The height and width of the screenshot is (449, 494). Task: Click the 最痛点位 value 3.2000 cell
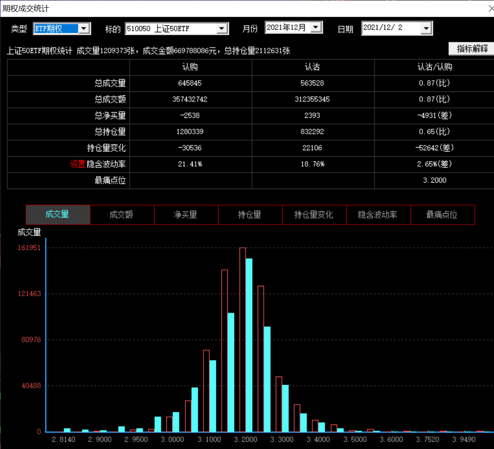434,180
